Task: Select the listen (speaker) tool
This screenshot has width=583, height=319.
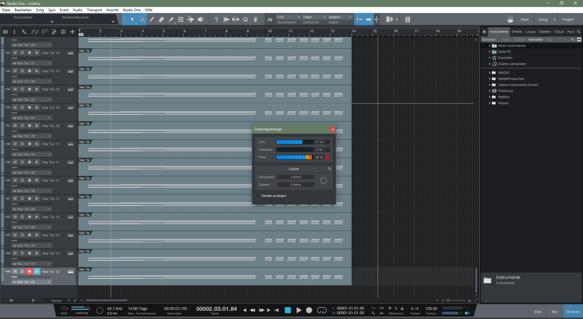Action: point(200,20)
